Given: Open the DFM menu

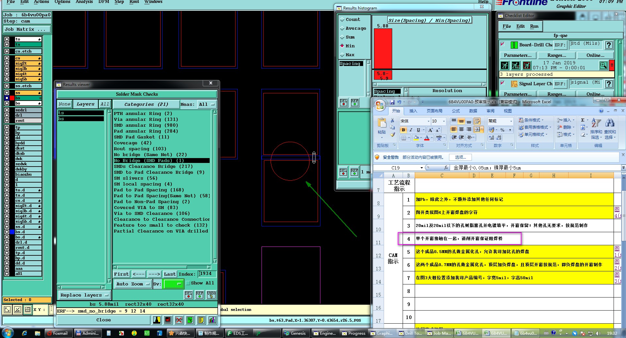Looking at the screenshot, I should (x=104, y=2).
